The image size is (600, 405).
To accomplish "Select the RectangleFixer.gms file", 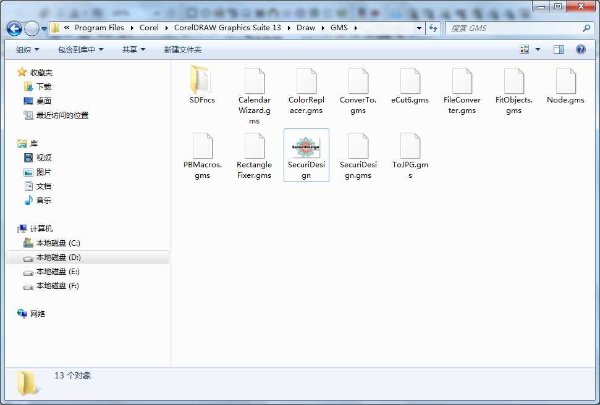I will (x=254, y=156).
